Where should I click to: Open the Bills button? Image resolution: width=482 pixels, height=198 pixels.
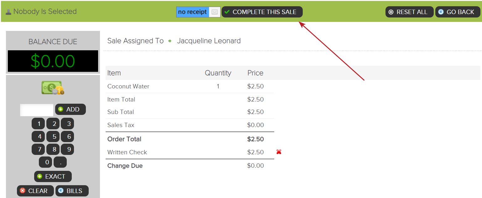[72, 191]
